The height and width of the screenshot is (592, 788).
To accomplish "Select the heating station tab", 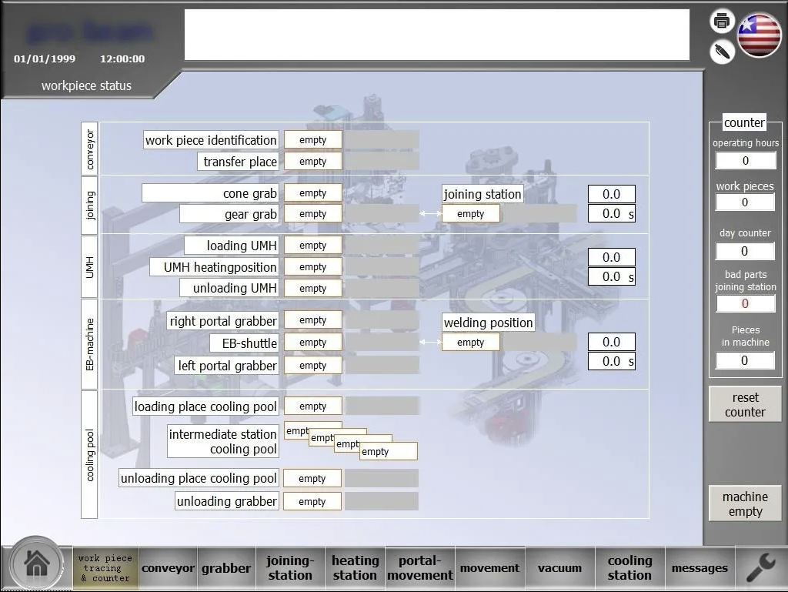I will (x=356, y=568).
